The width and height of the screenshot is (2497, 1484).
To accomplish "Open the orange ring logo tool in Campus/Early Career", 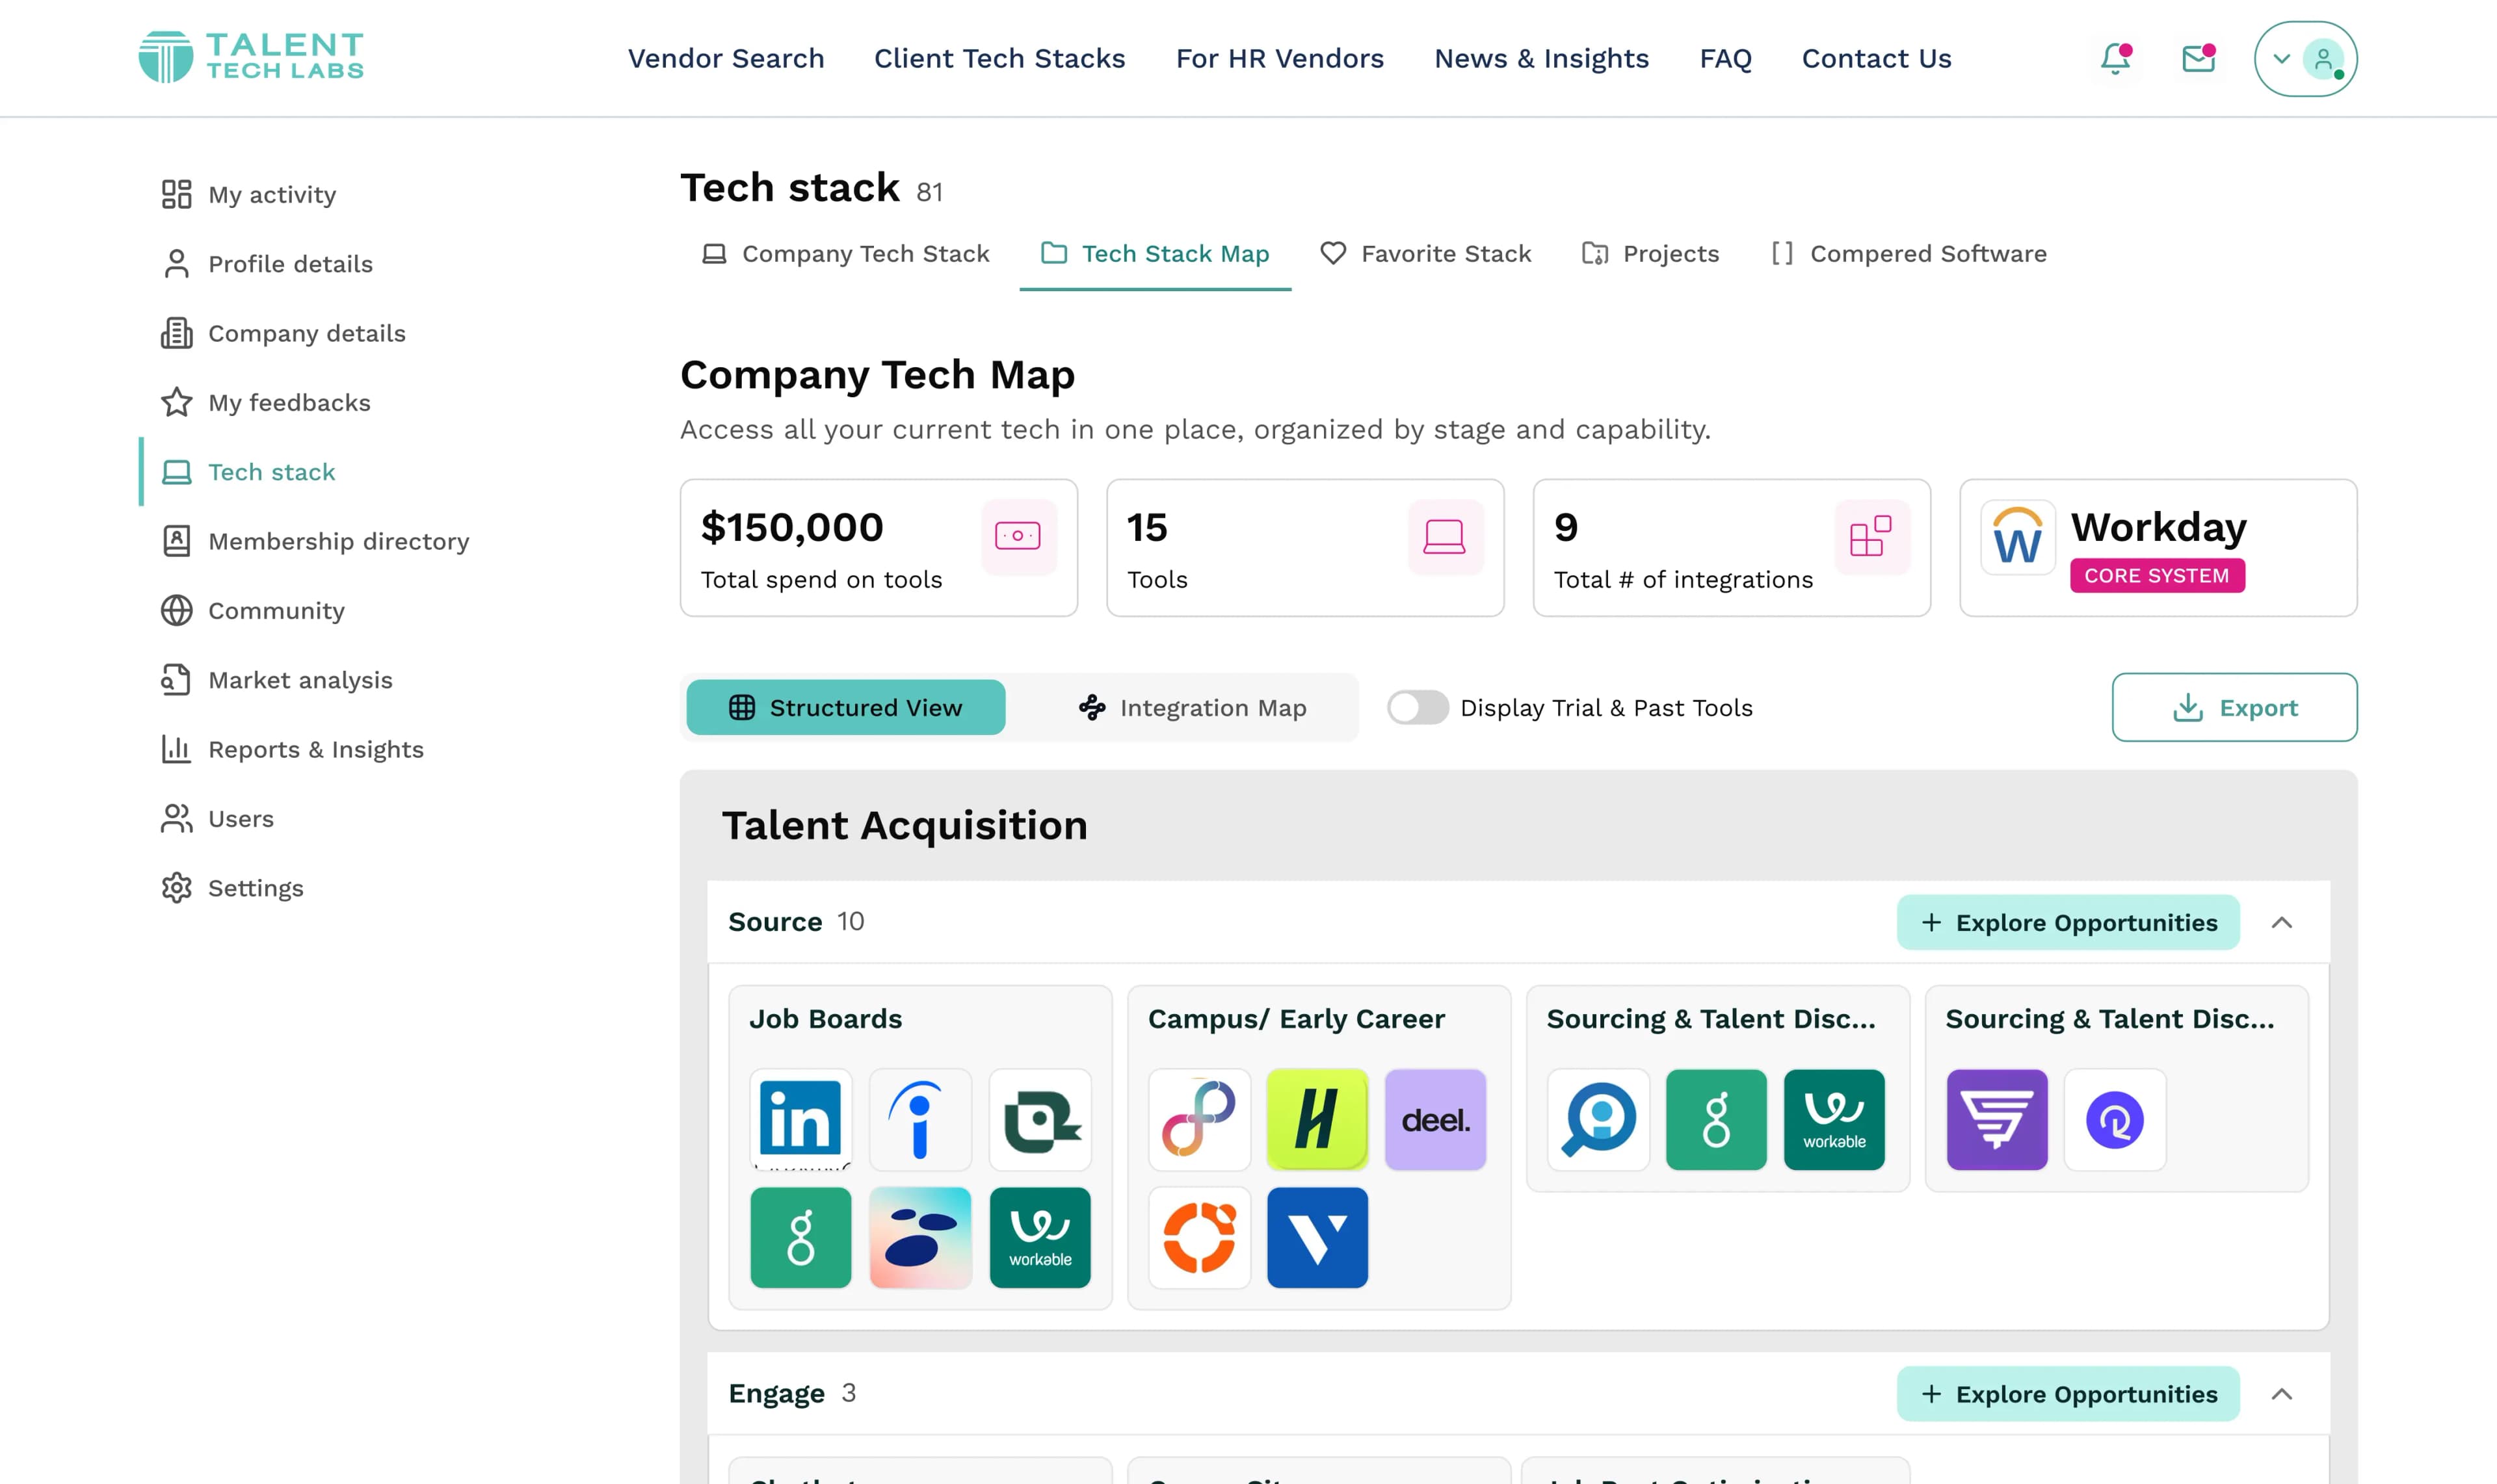I will pyautogui.click(x=1200, y=1238).
